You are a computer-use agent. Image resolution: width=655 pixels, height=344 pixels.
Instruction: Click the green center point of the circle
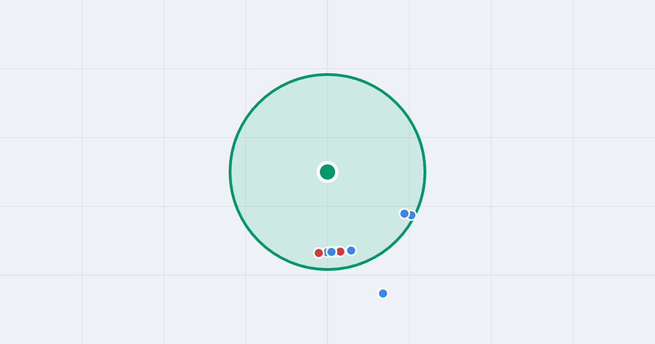coord(327,172)
